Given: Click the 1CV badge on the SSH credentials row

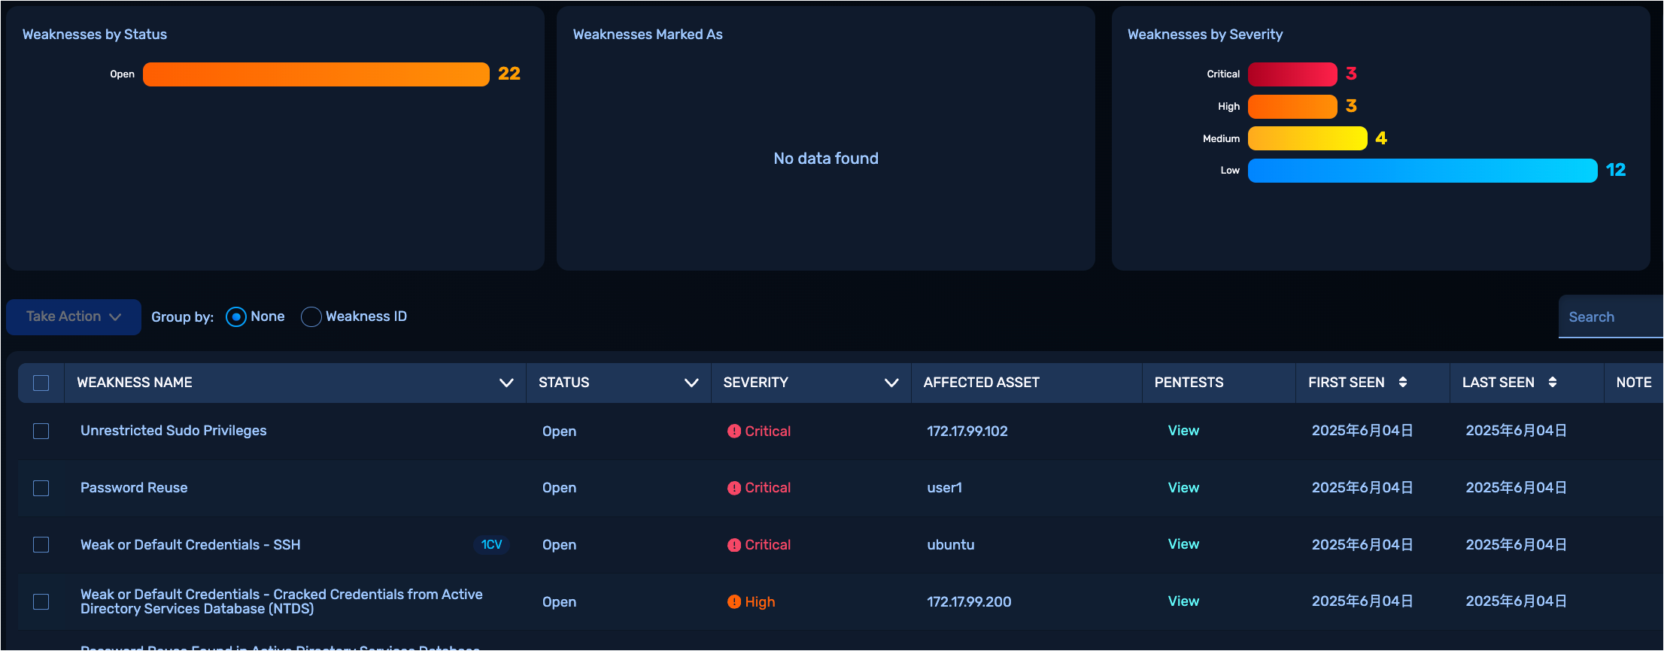Looking at the screenshot, I should click(491, 544).
